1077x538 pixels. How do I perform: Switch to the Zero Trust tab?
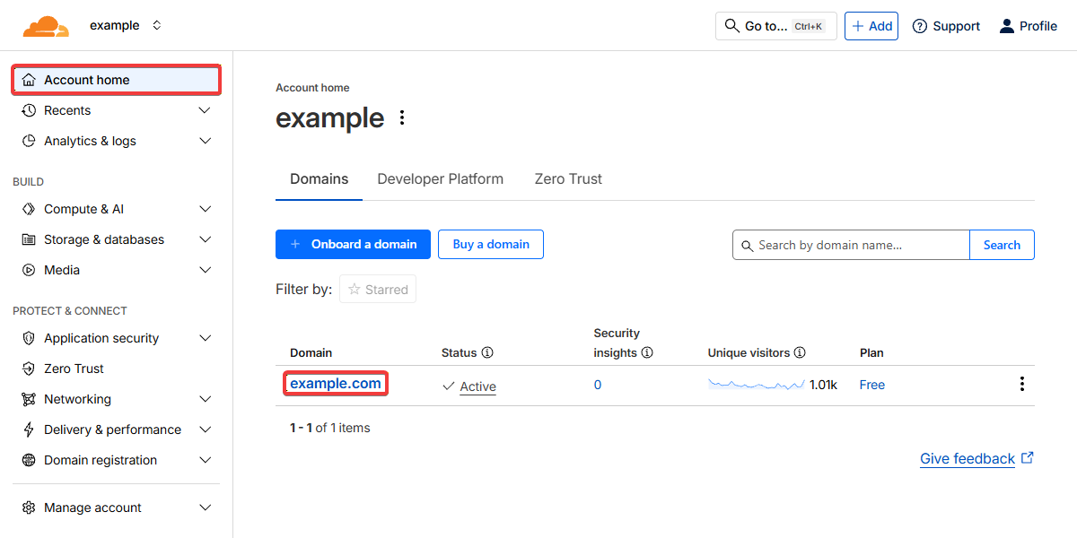[x=567, y=179]
